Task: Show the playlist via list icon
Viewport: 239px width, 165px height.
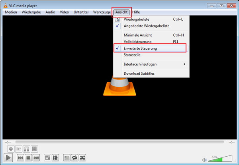Action: [x=67, y=158]
